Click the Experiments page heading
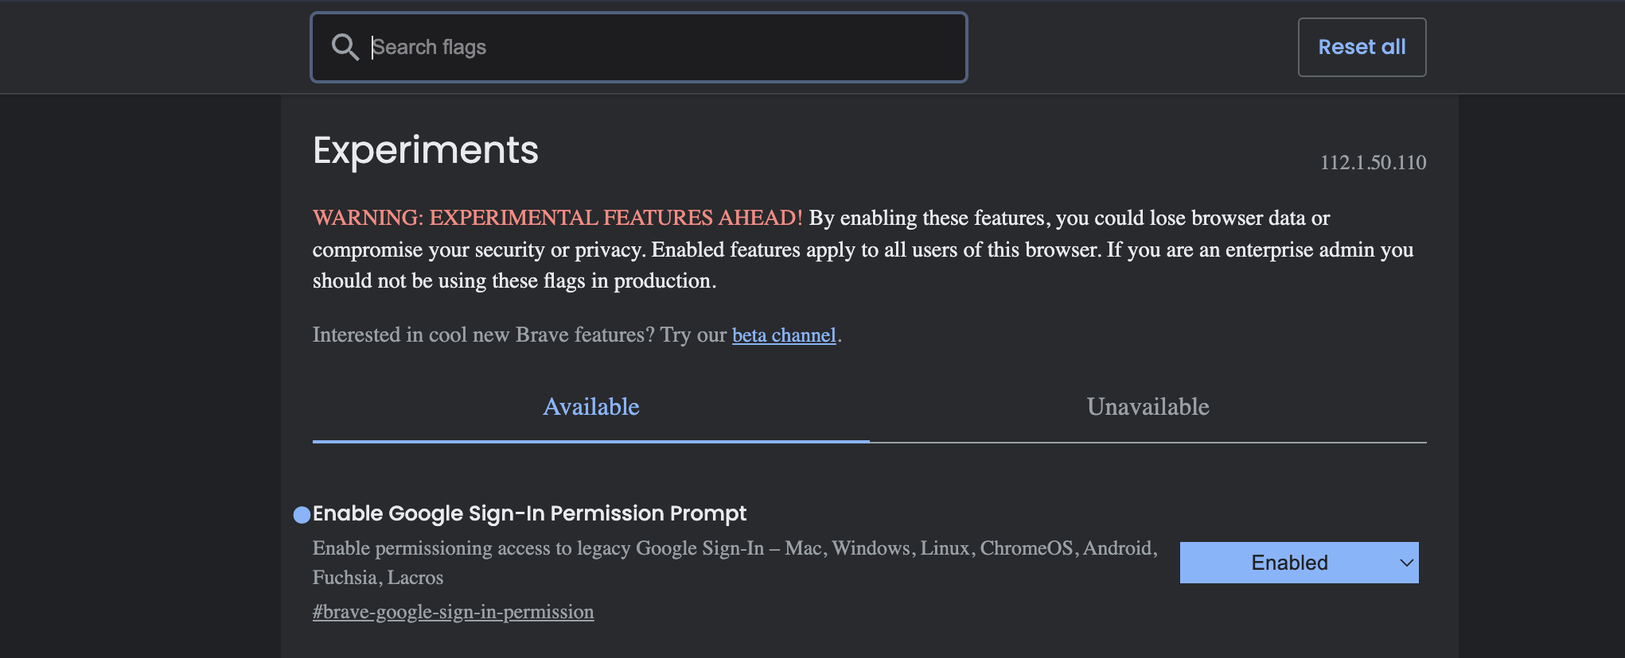Image resolution: width=1625 pixels, height=658 pixels. tap(425, 149)
